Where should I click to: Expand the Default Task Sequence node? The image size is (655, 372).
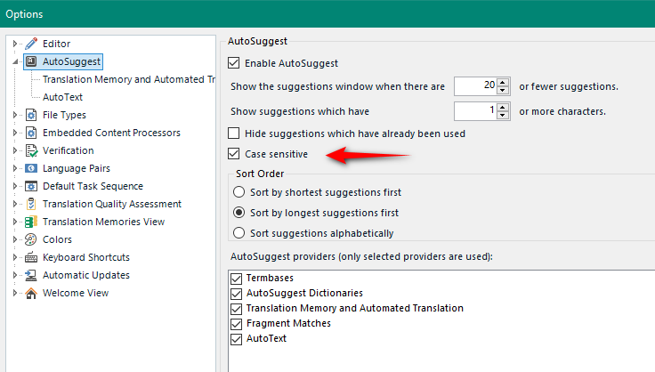click(15, 186)
